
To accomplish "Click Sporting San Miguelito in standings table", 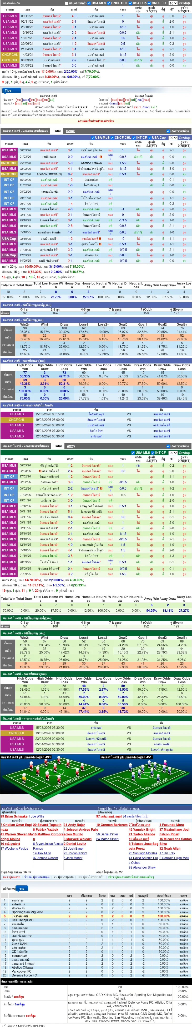I will [27, 912].
